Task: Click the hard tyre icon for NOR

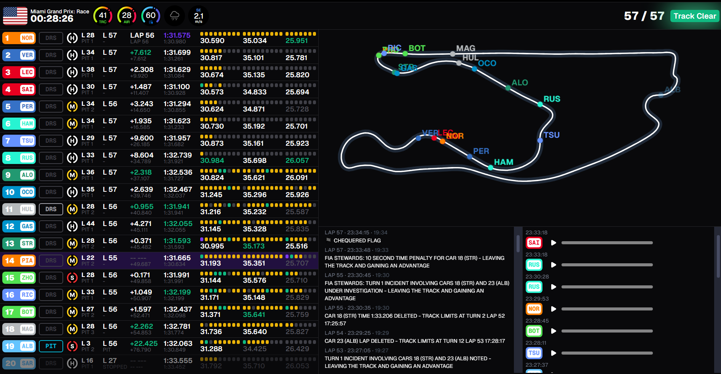Action: click(72, 38)
